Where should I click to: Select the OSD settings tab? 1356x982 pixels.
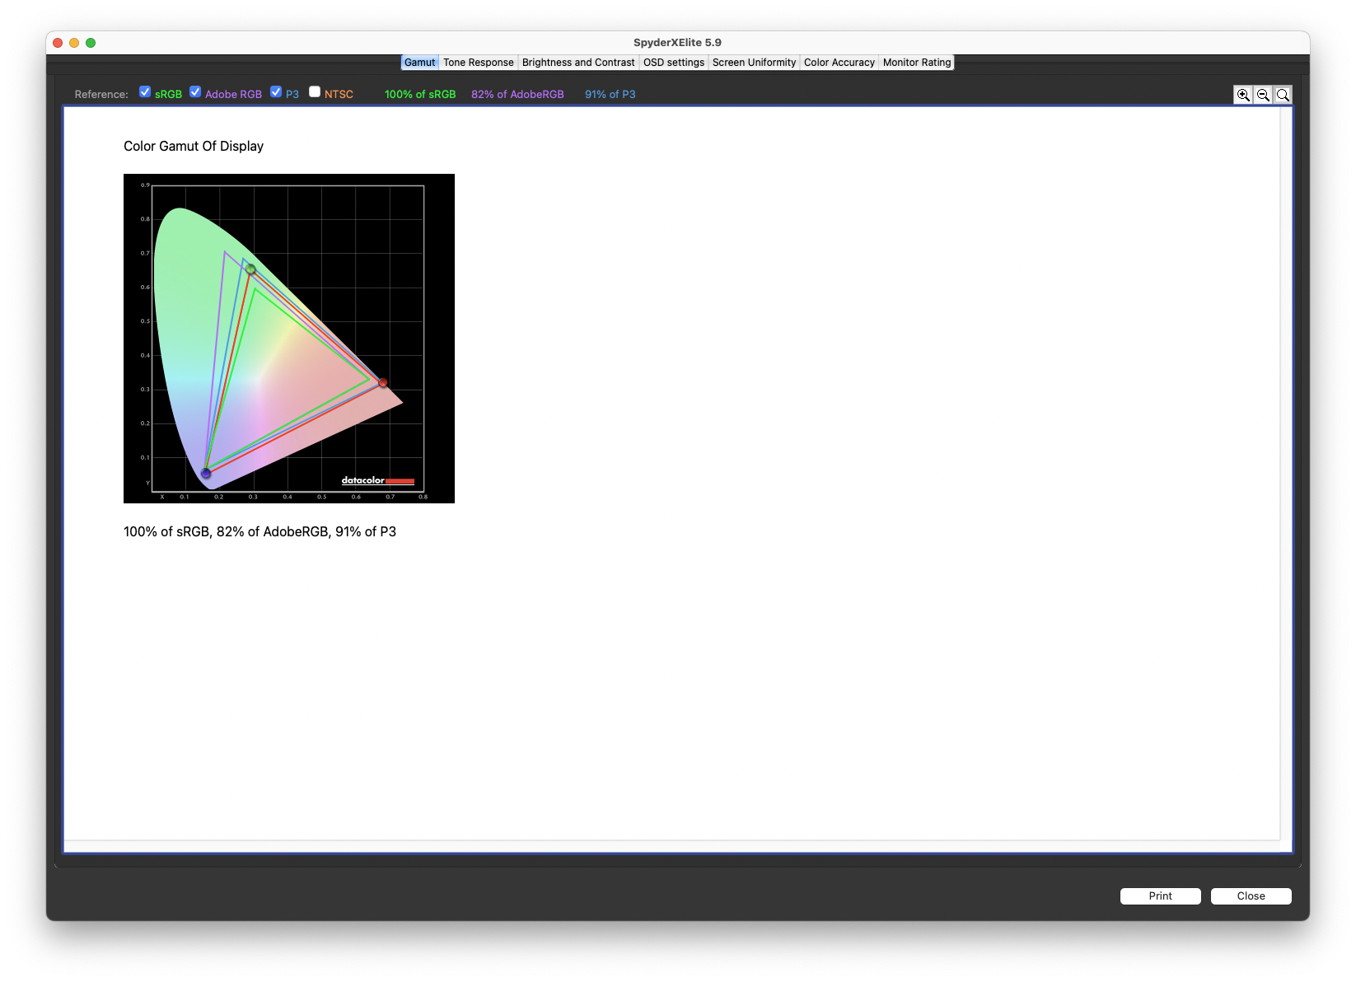(674, 63)
